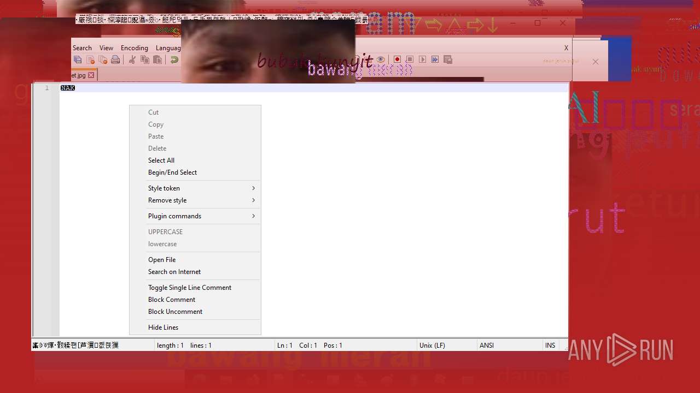Click the Paste clipboard toolbar icon
Image resolution: width=700 pixels, height=393 pixels.
pos(157,59)
